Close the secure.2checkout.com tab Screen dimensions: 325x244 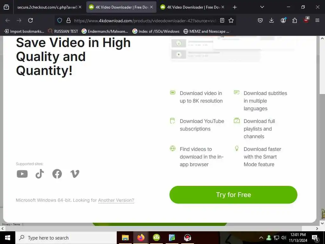click(80, 7)
